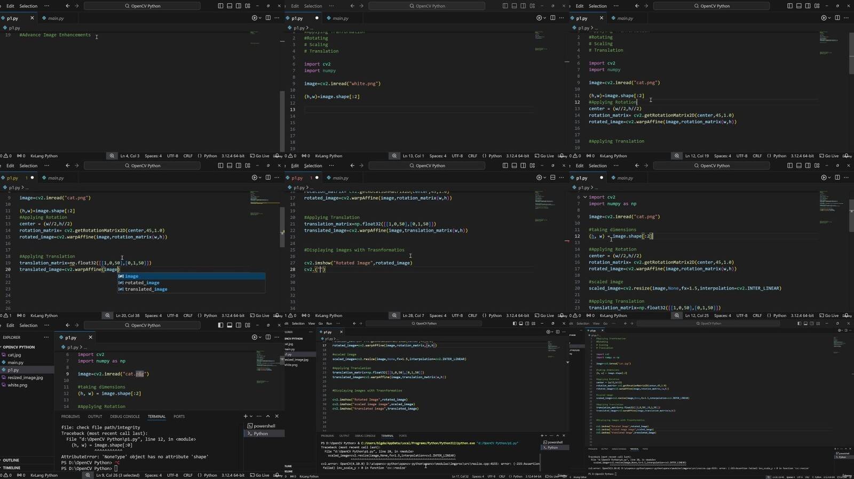
Task: Open p1.py breadcrumb in Ln 9, Col 26 window
Action: tap(73, 347)
